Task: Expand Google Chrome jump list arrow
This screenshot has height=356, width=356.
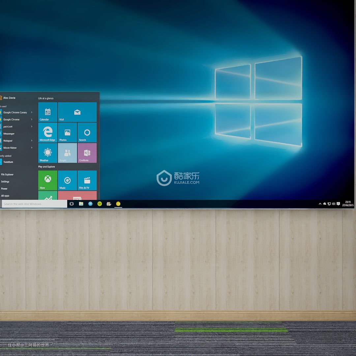Action: point(32,119)
